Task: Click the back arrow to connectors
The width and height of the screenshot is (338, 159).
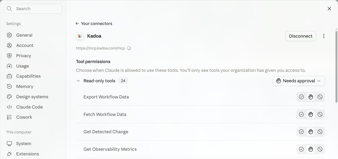Action: pyautogui.click(x=77, y=24)
